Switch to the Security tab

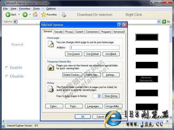[58, 32]
